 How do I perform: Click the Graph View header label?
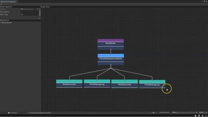point(45,6)
